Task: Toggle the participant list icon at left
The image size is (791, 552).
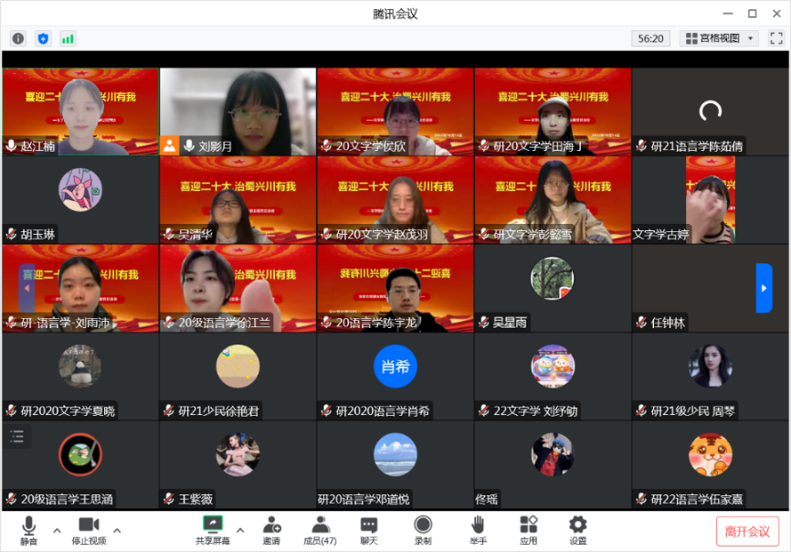Action: click(x=17, y=436)
